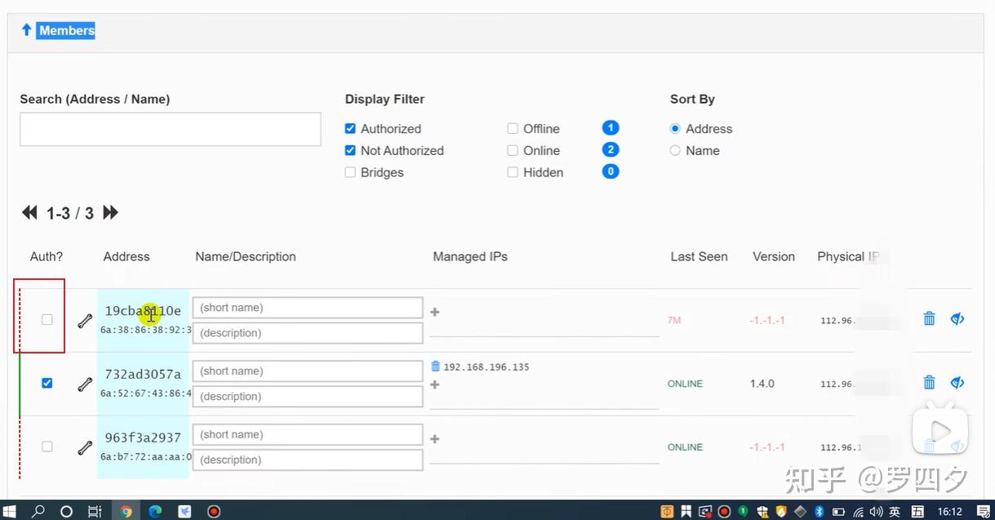
Task: Select Name under Sort By
Action: tap(675, 150)
